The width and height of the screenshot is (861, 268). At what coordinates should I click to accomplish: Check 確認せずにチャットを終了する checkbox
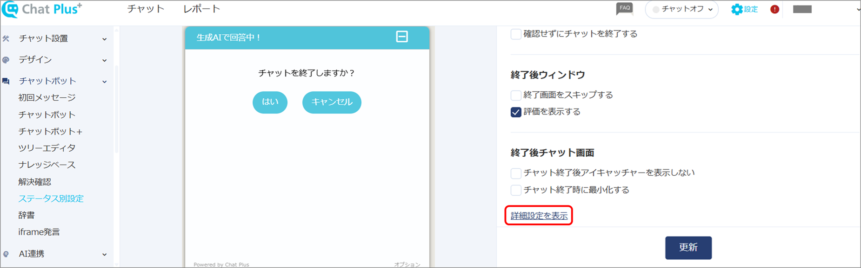pyautogui.click(x=515, y=34)
